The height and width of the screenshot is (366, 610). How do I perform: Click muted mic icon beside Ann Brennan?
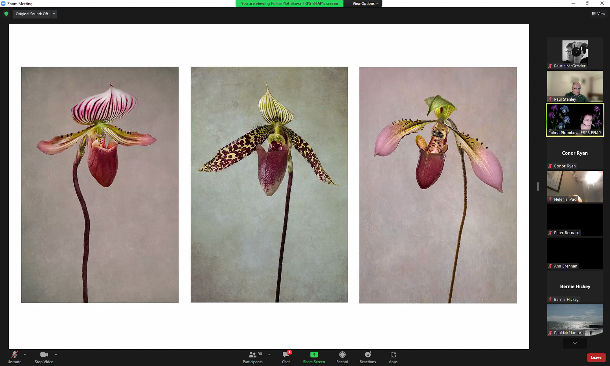coord(551,266)
